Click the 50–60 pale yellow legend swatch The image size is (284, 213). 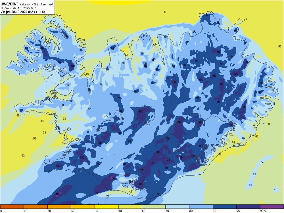coord(130,207)
